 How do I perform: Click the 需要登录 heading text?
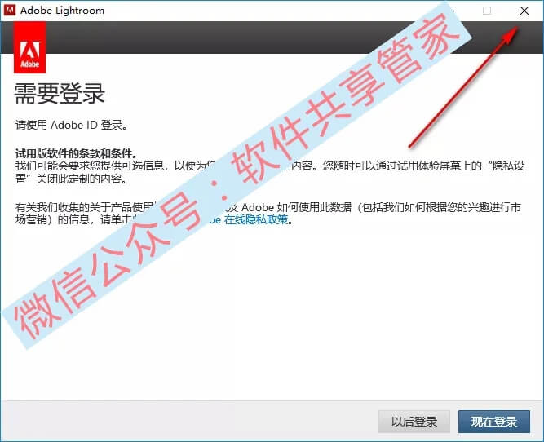pyautogui.click(x=60, y=94)
